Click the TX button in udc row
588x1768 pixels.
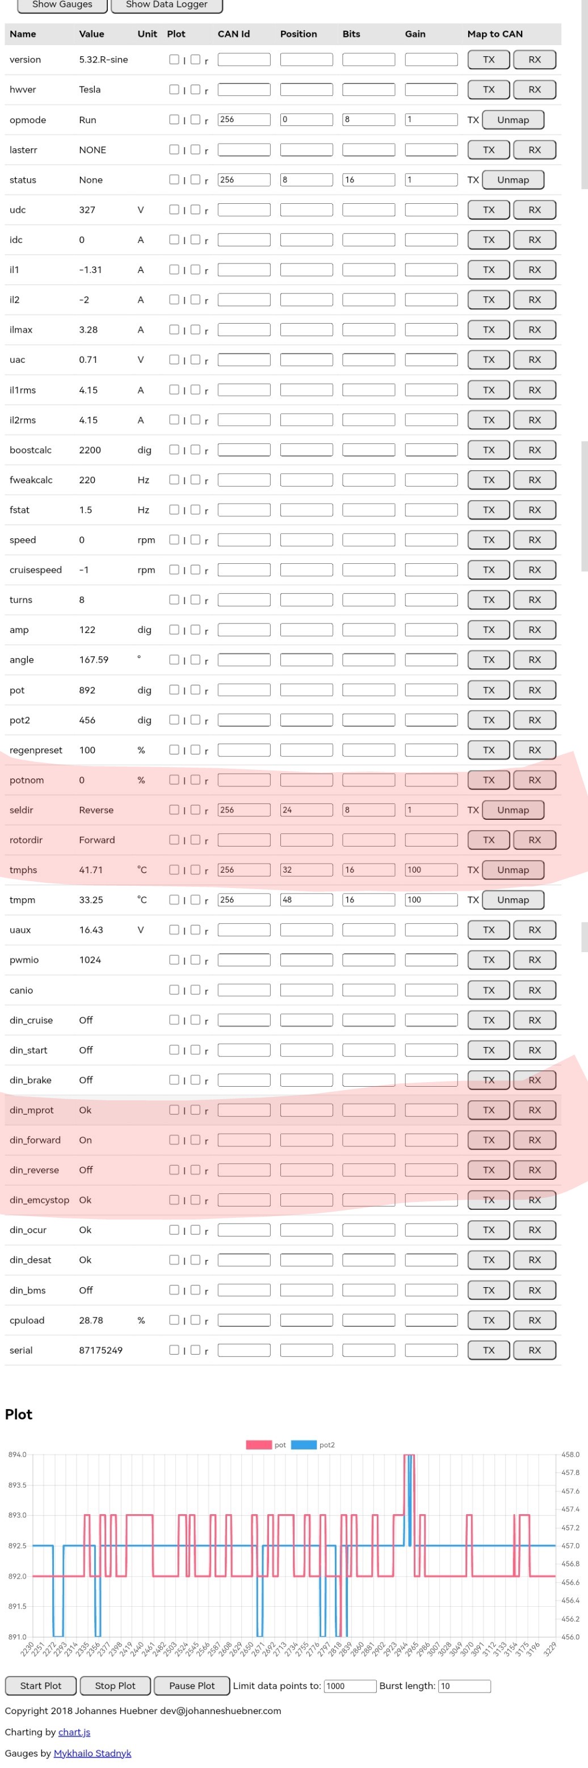[x=488, y=210]
